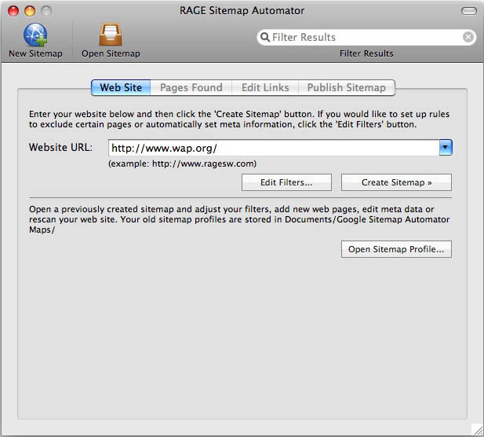The image size is (484, 437).
Task: Click the example URL hint text
Action: click(182, 163)
